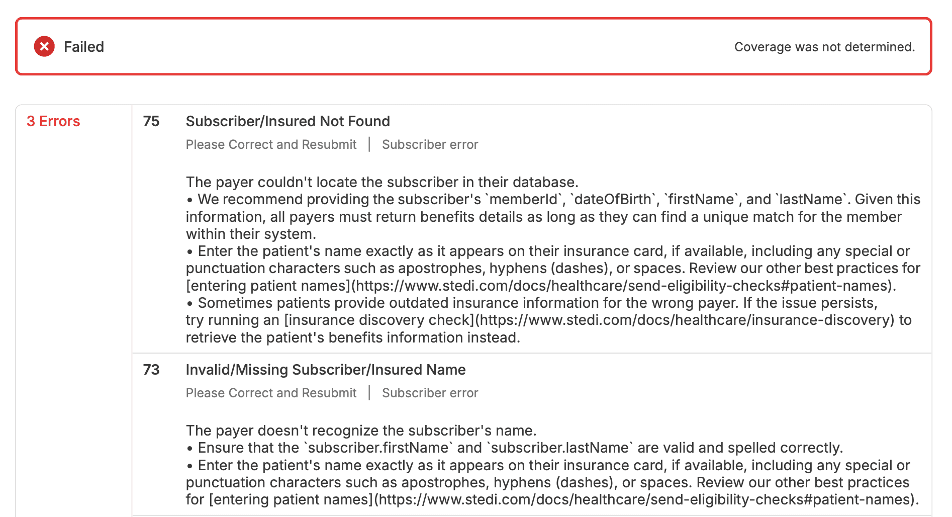Select the Subscriber error tag on error 75
The width and height of the screenshot is (952, 517).
point(430,144)
